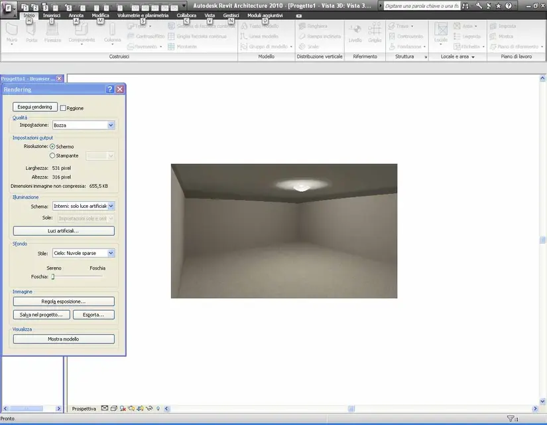Click the Prospettiva view scale label
Viewport: 547px width, 425px height.
pos(84,408)
